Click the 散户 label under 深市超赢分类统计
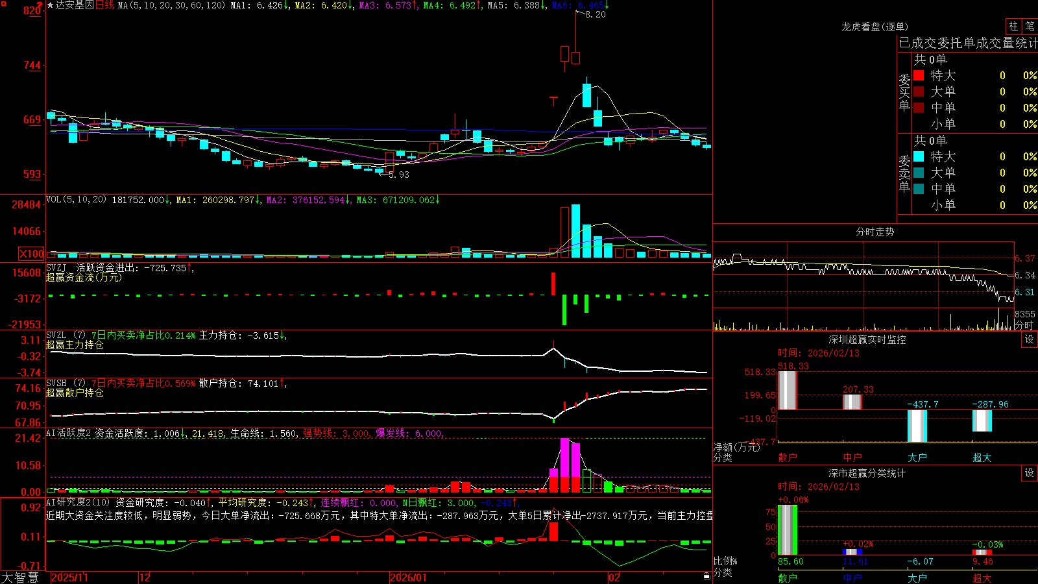This screenshot has height=584, width=1038. tap(787, 578)
